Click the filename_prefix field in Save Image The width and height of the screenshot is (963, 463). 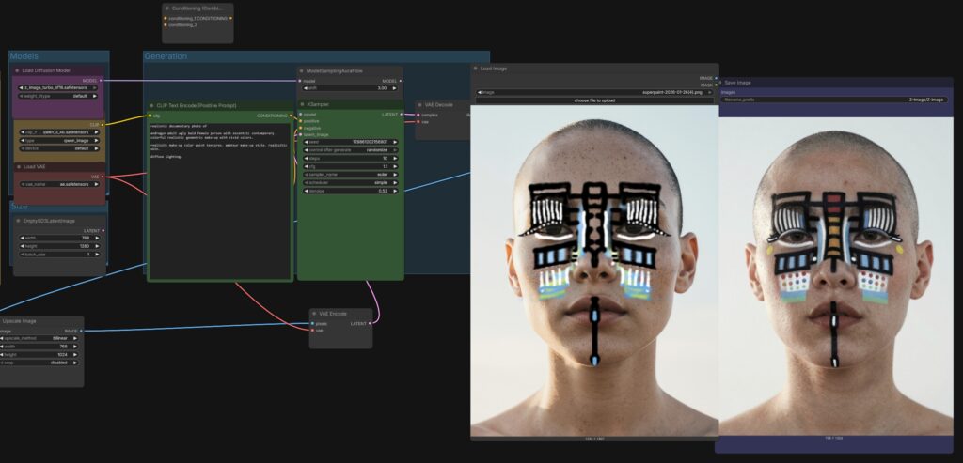[x=834, y=100]
